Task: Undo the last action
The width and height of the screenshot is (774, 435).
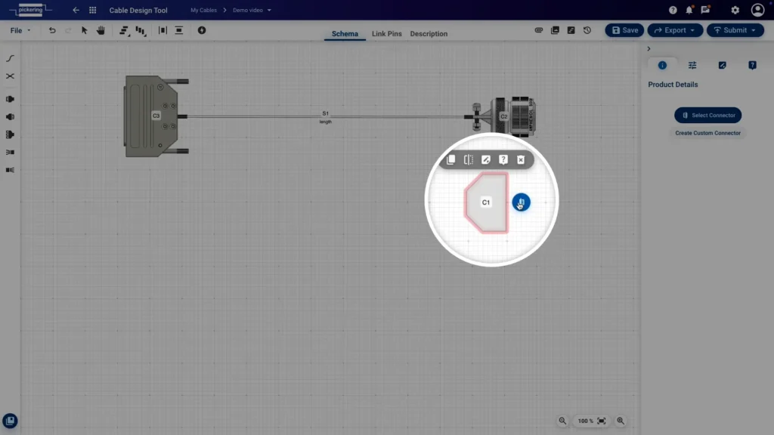Action: coord(52,30)
